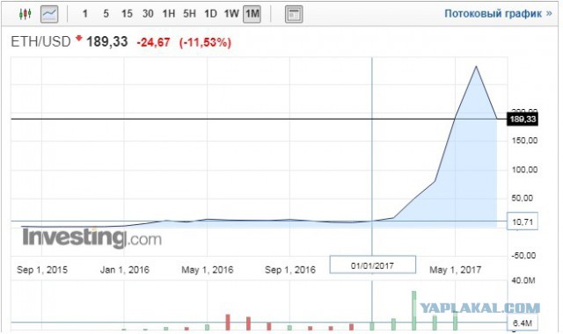Image resolution: width=563 pixels, height=334 pixels.
Task: Click the 01/01/2017 crosshair date label
Action: pos(373,265)
